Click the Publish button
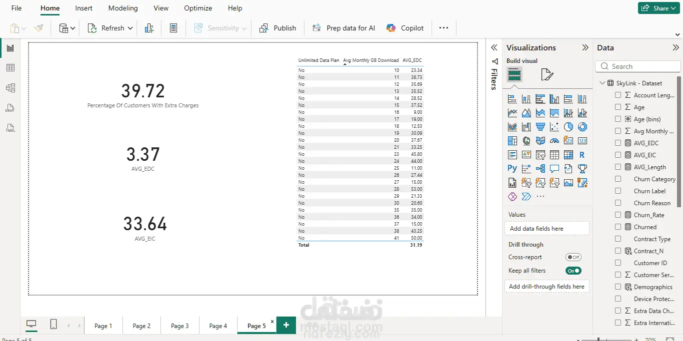683x341 pixels. (x=277, y=28)
